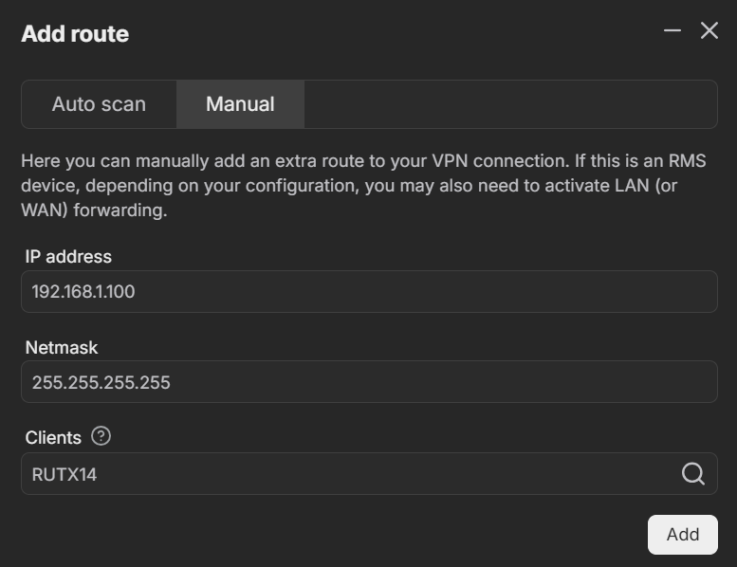The height and width of the screenshot is (567, 737).
Task: Click the "WAN) forwarding." text line
Action: coord(94,210)
